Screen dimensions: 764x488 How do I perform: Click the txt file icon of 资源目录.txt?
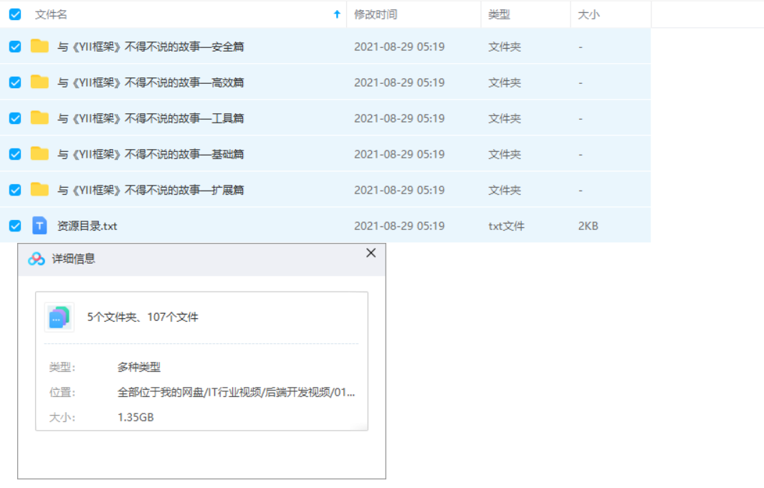pos(39,226)
